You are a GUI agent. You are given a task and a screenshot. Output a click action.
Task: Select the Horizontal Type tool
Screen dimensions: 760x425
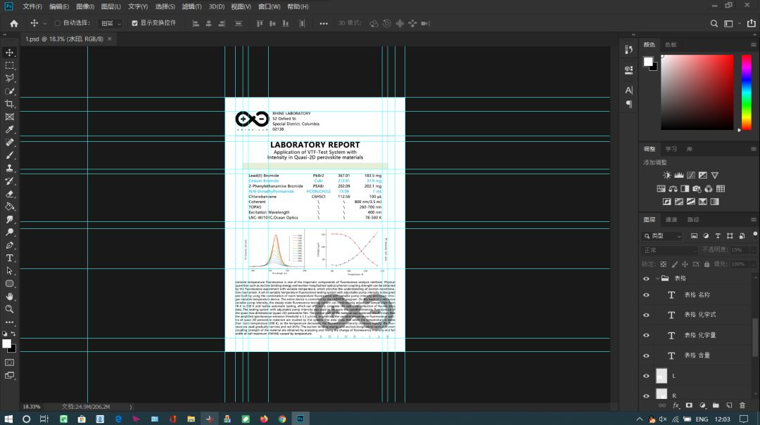coord(9,258)
